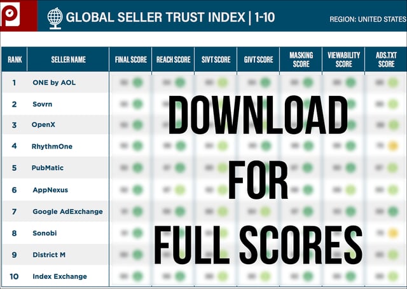Click the DOWNLOAD overlay text
This screenshot has width=407, height=289.
(258, 115)
